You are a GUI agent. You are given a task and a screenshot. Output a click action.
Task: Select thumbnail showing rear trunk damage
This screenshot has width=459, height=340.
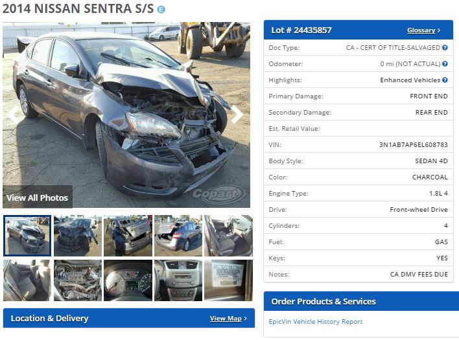coord(128,236)
